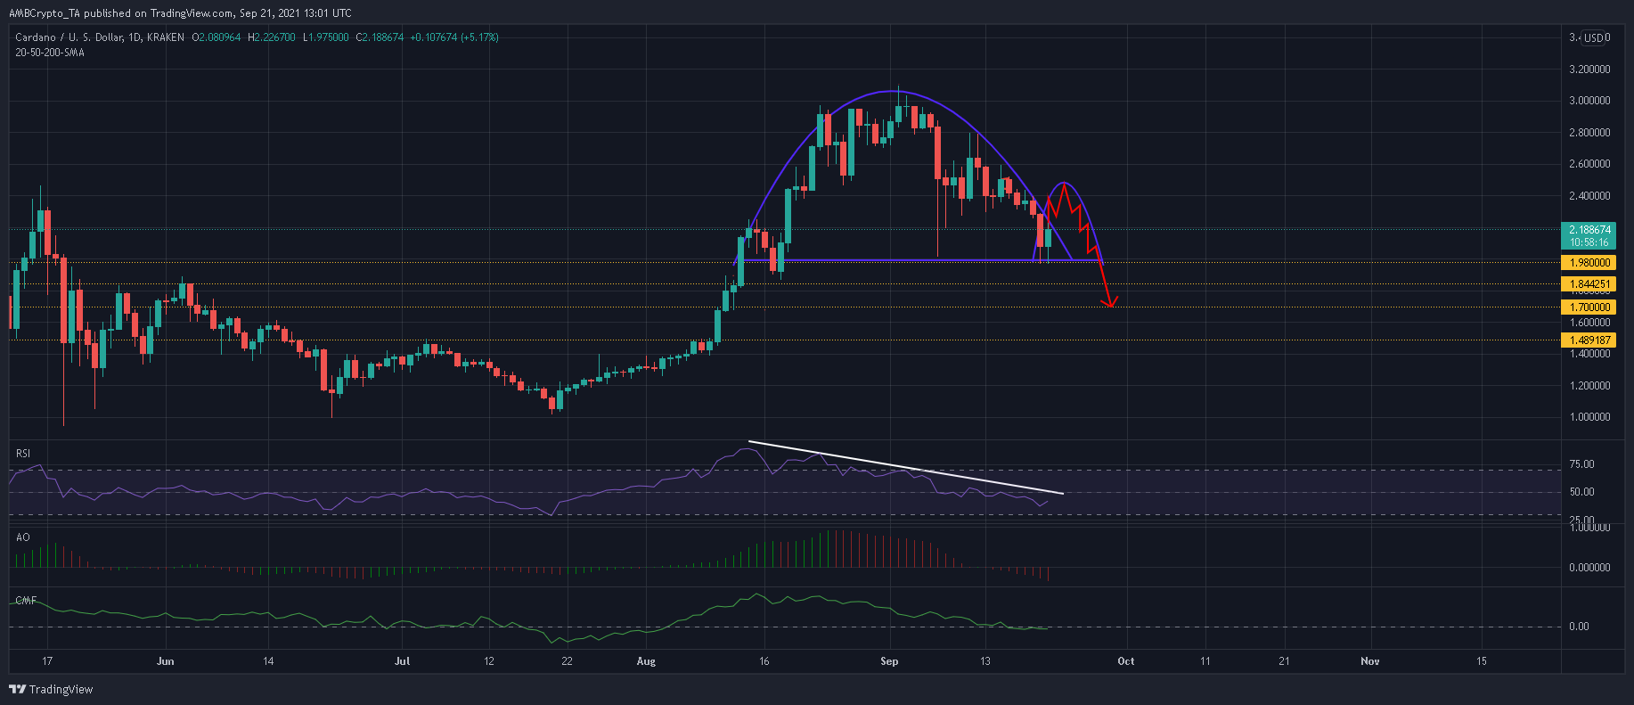Click the high value H2.226700

[274, 37]
